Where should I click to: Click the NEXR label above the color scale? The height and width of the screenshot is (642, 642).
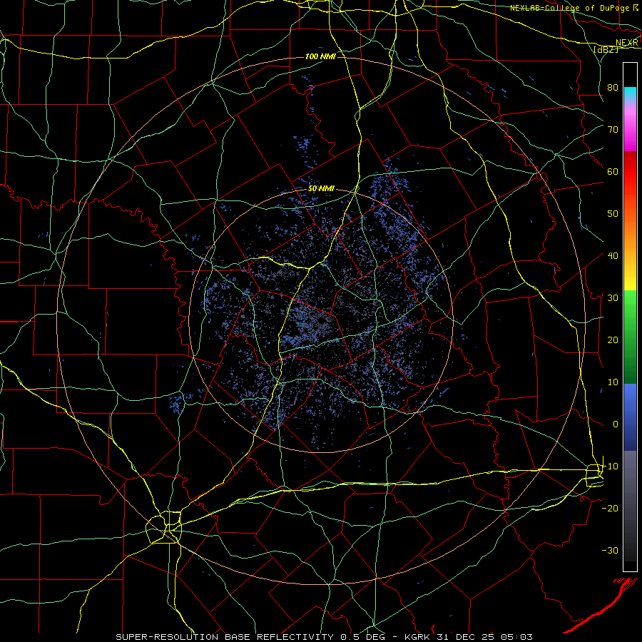click(x=626, y=43)
